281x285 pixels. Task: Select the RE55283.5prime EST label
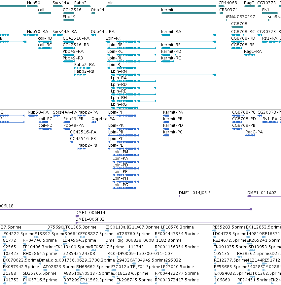coord(229,227)
